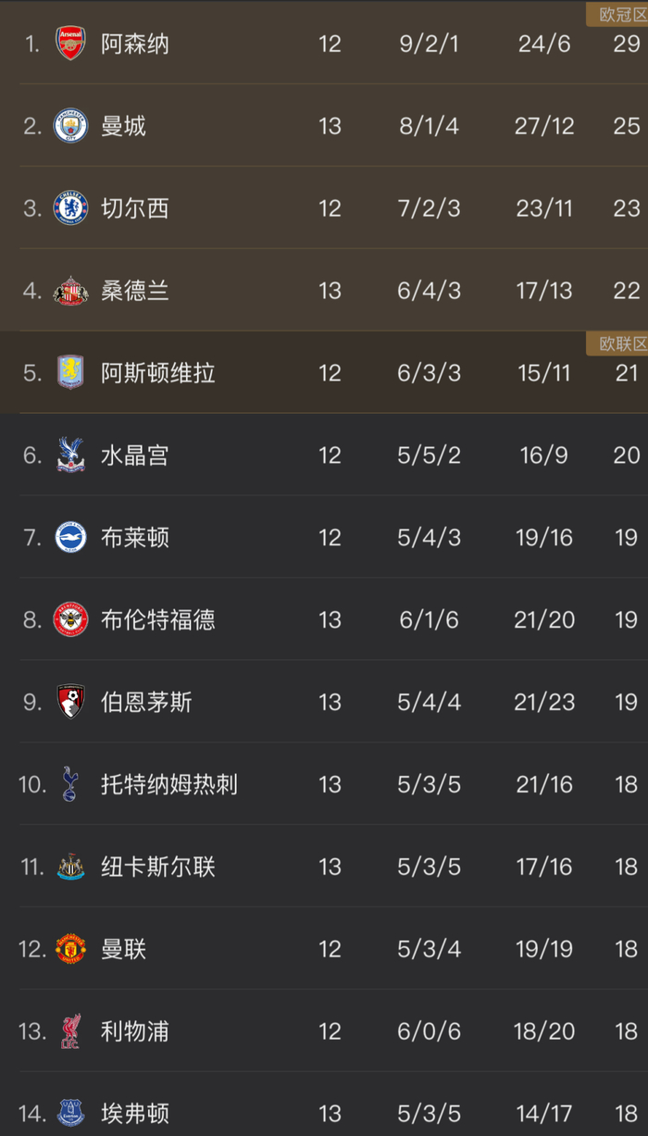Viewport: 648px width, 1136px height.
Task: Click the Chelsea club crest
Action: coord(69,208)
